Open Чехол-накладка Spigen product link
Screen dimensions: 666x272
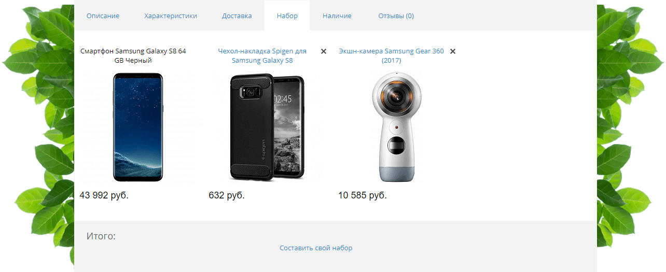click(x=262, y=56)
